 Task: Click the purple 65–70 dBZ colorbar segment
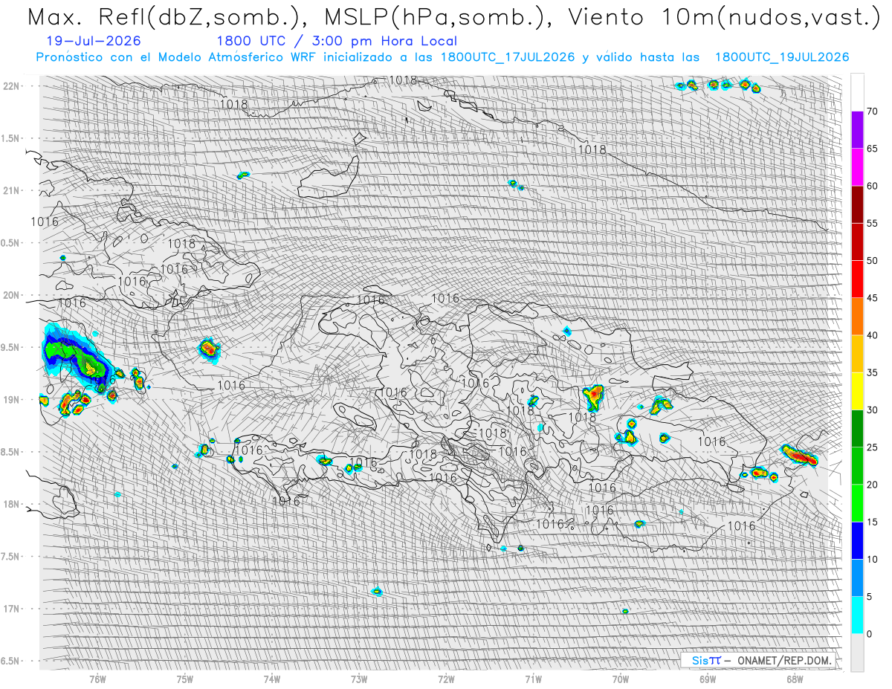(x=857, y=130)
